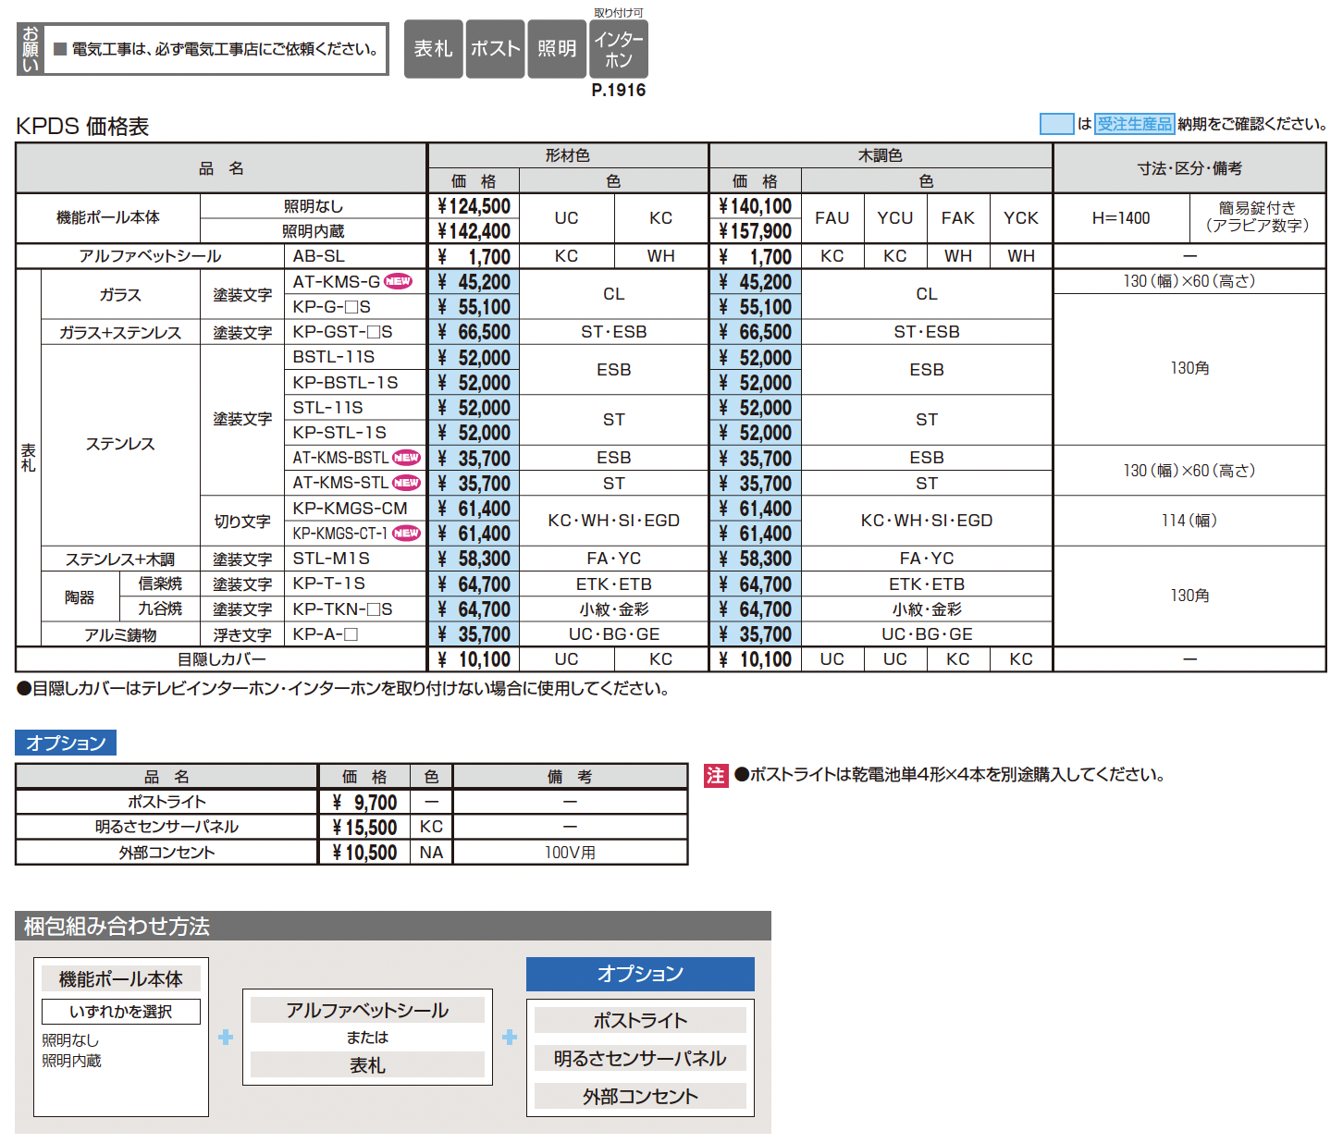Click the NEW badge next to AT-KMS-G
This screenshot has height=1143, width=1343.
click(399, 281)
